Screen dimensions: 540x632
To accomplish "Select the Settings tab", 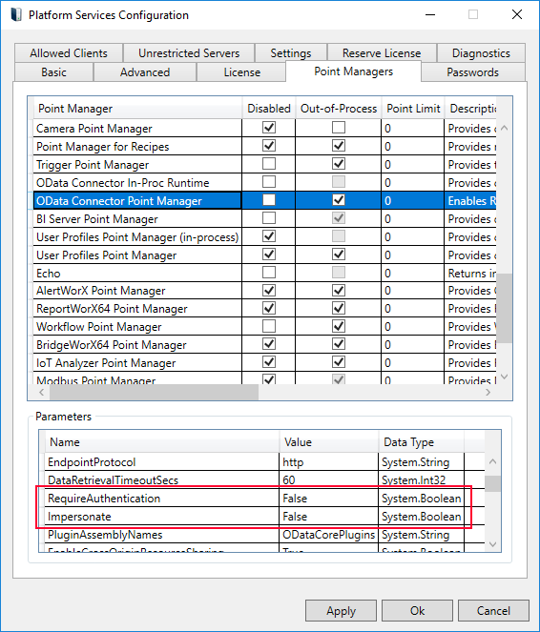I will tap(290, 53).
